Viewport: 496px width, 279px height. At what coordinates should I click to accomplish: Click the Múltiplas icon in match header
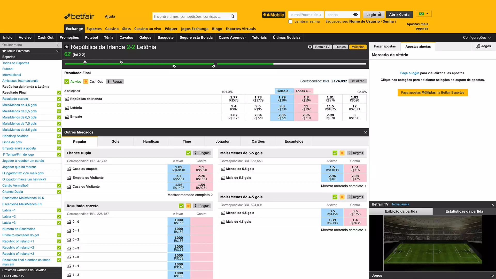tap(358, 47)
